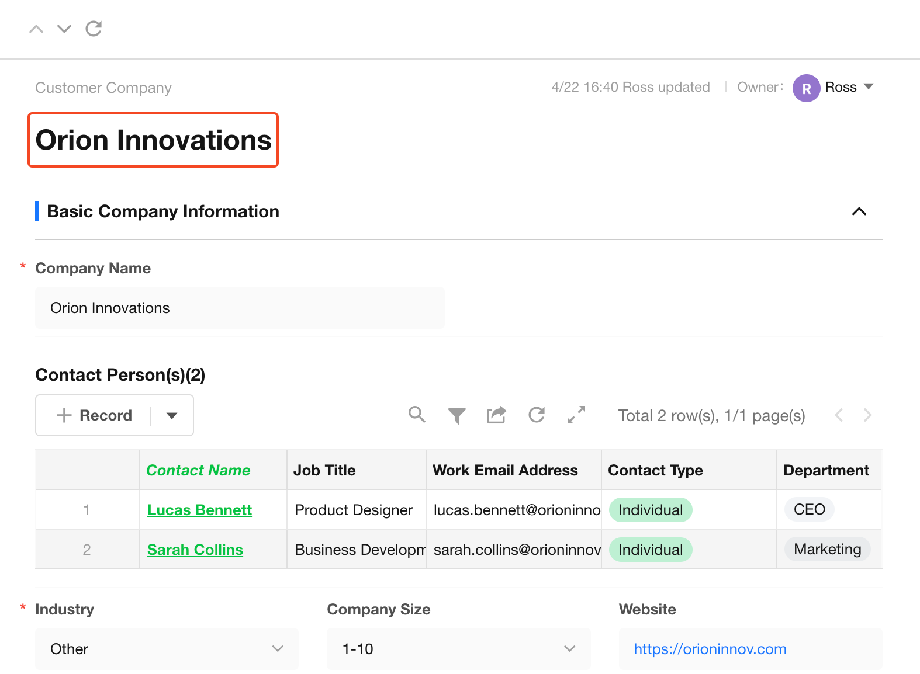Refresh the record with top reload icon

[94, 29]
